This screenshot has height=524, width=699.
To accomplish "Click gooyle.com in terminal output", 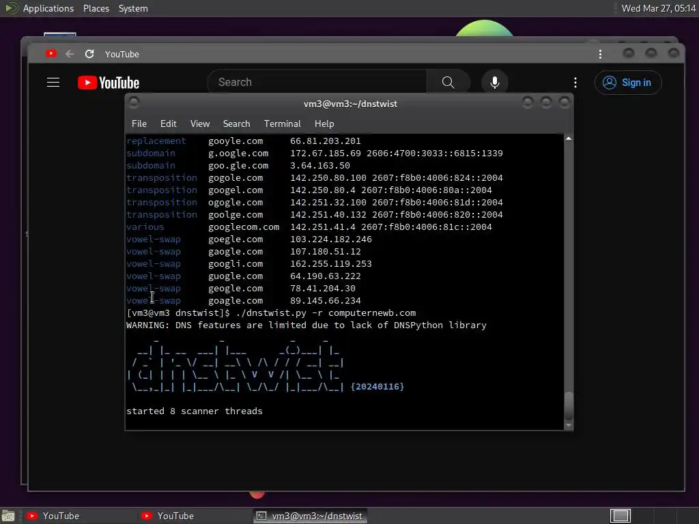I will click(236, 141).
